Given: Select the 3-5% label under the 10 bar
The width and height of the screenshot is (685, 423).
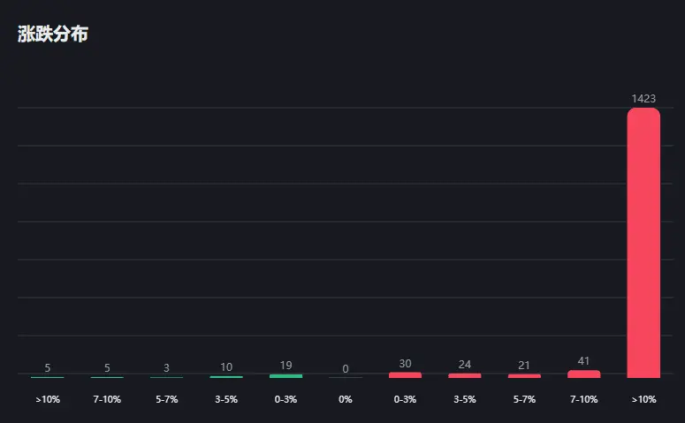Looking at the screenshot, I should (x=226, y=399).
